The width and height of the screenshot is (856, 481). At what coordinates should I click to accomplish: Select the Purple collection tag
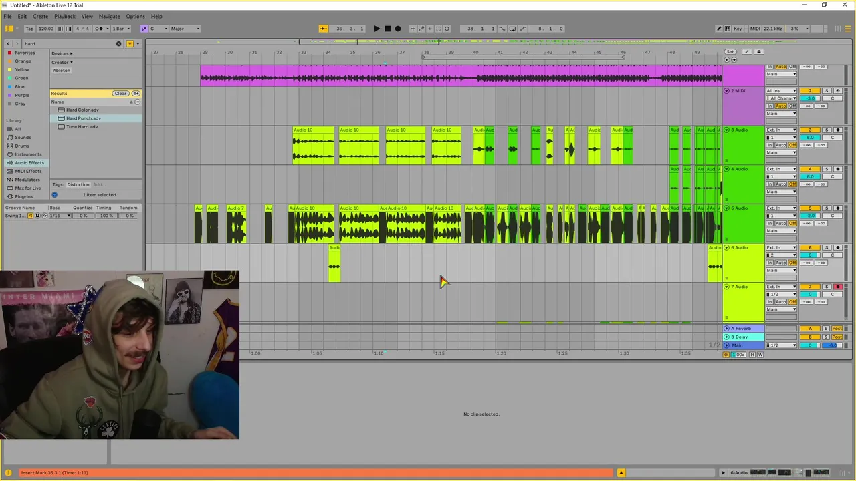[22, 95]
